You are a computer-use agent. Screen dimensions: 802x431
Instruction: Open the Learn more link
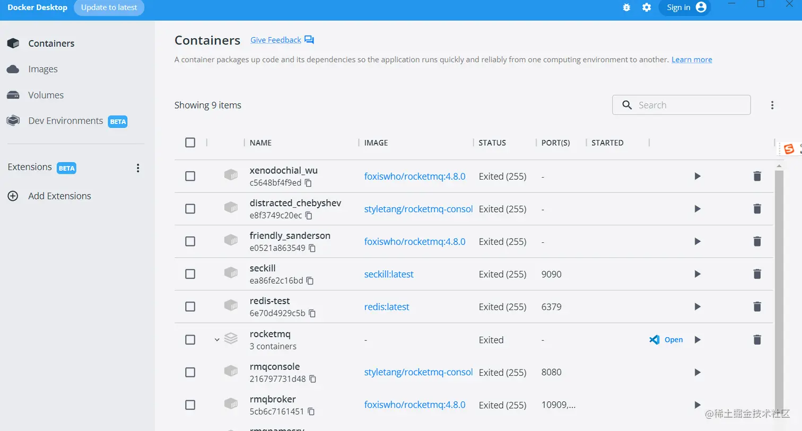click(x=692, y=59)
